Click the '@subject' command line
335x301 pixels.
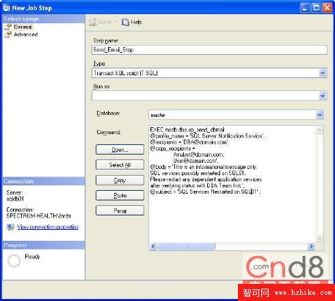(205, 192)
